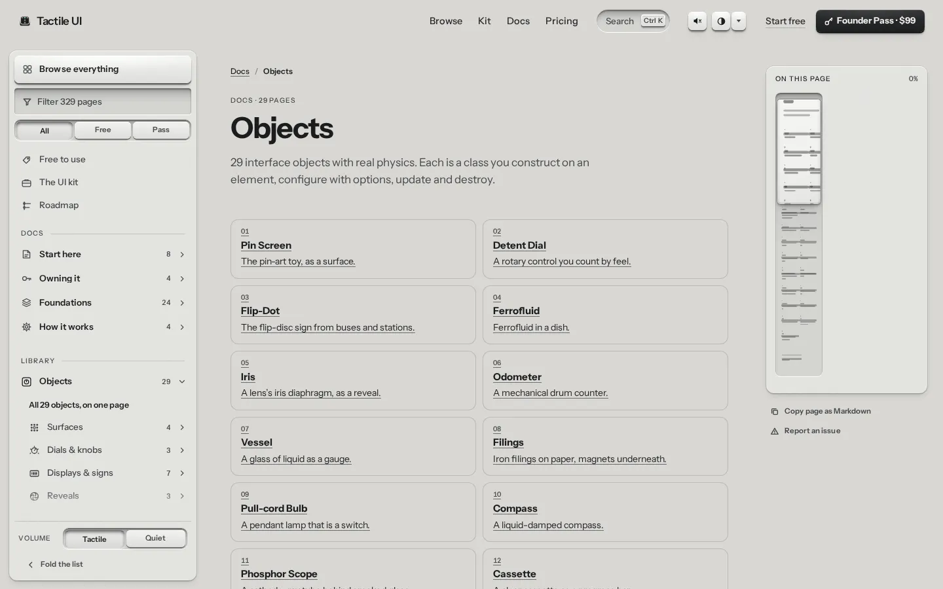
Task: Click the Displays & signs icon
Action: click(35, 473)
